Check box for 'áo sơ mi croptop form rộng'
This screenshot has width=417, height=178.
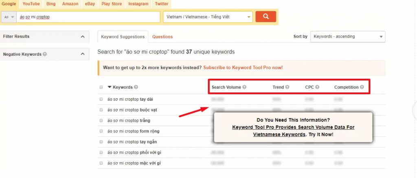101,131
